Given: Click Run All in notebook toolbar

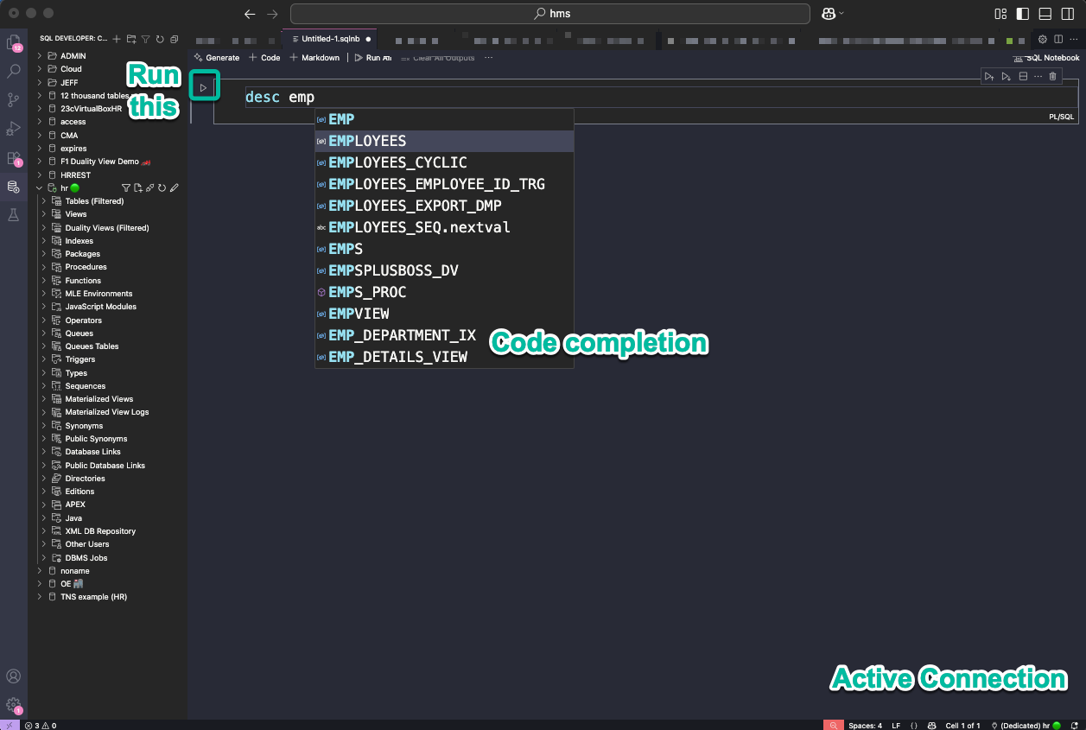Looking at the screenshot, I should [x=373, y=58].
